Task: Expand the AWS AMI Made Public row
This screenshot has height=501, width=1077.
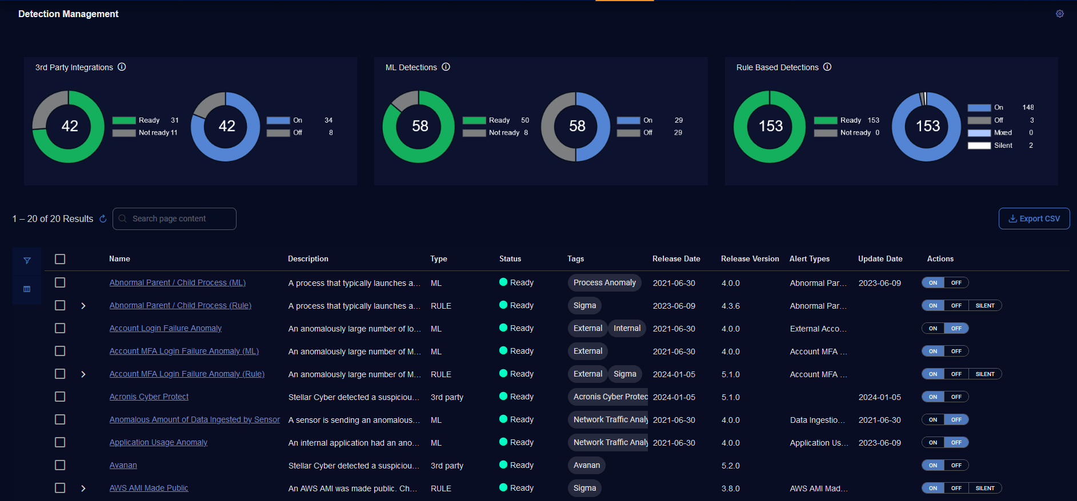Action: pyautogui.click(x=83, y=488)
